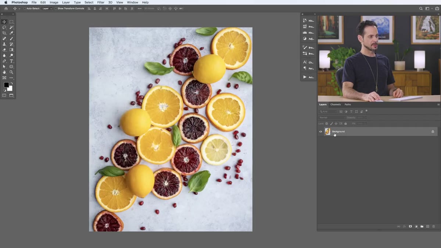Open the Filter menu
Viewport: 441px width, 248px height.
click(x=101, y=2)
